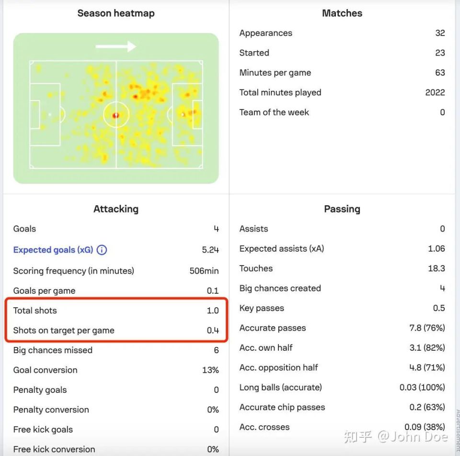Open the Expected goals (xG) link
The image size is (460, 456).
(53, 250)
